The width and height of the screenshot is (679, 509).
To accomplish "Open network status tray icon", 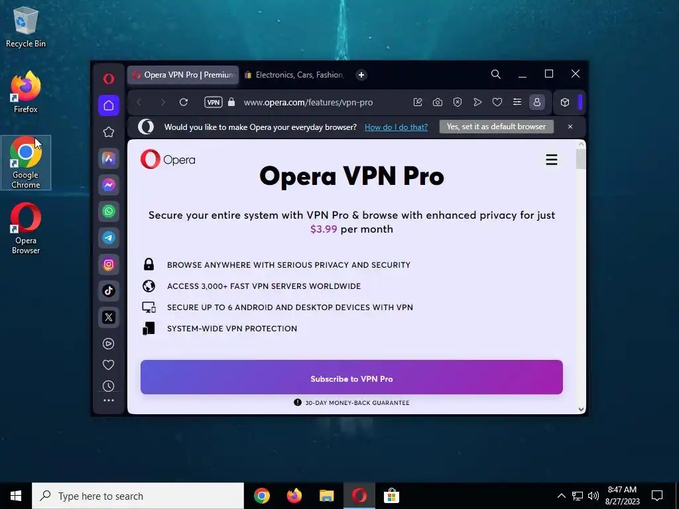I will pyautogui.click(x=578, y=496).
